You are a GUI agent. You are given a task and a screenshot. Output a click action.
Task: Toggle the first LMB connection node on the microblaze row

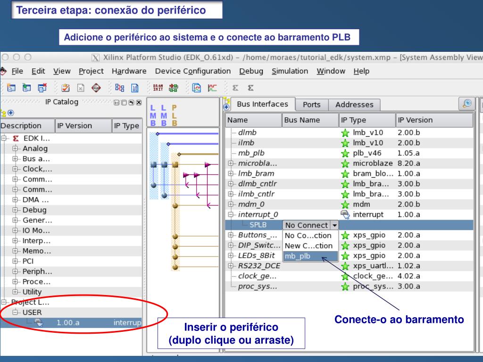pyautogui.click(x=154, y=165)
